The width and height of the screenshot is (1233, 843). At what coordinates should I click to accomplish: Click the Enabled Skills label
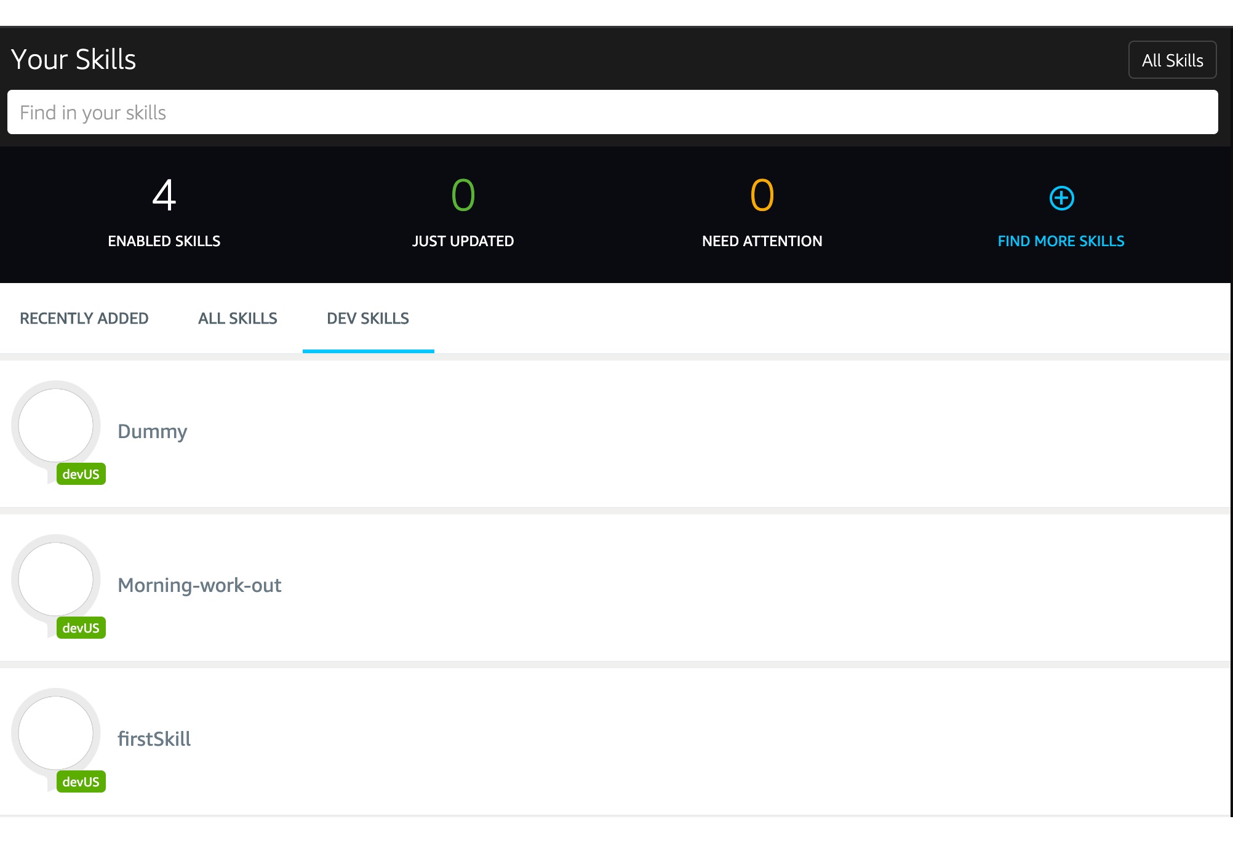click(x=164, y=241)
